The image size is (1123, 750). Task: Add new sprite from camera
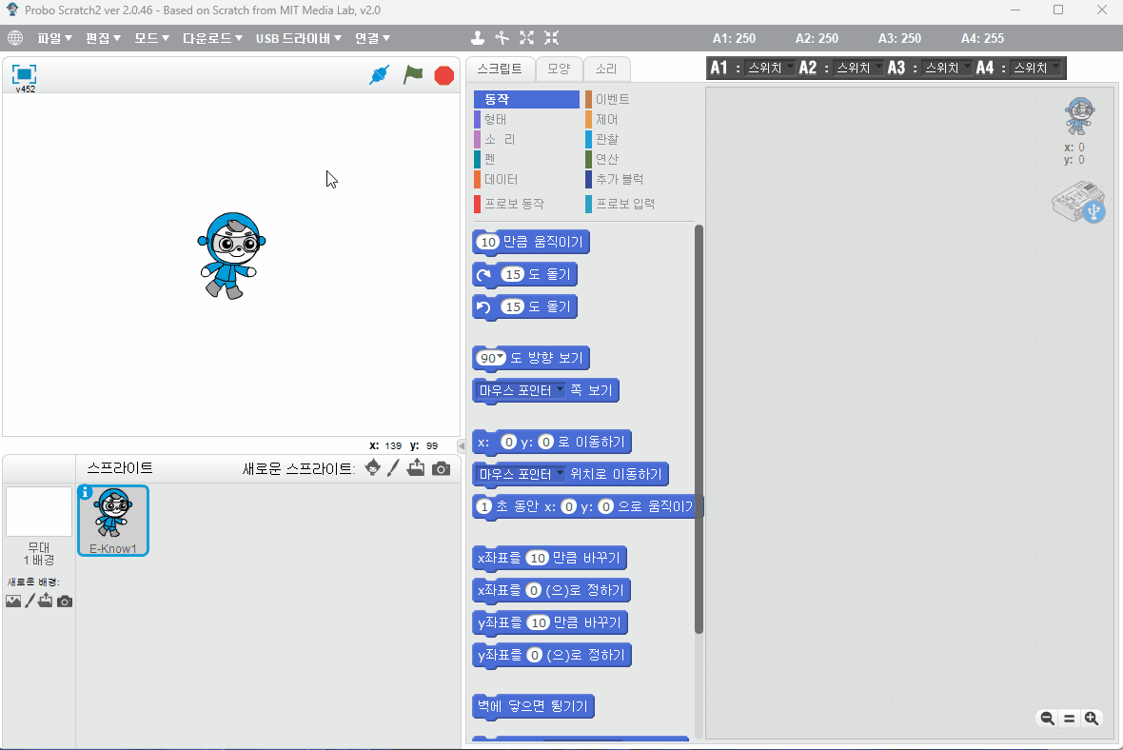coord(441,467)
